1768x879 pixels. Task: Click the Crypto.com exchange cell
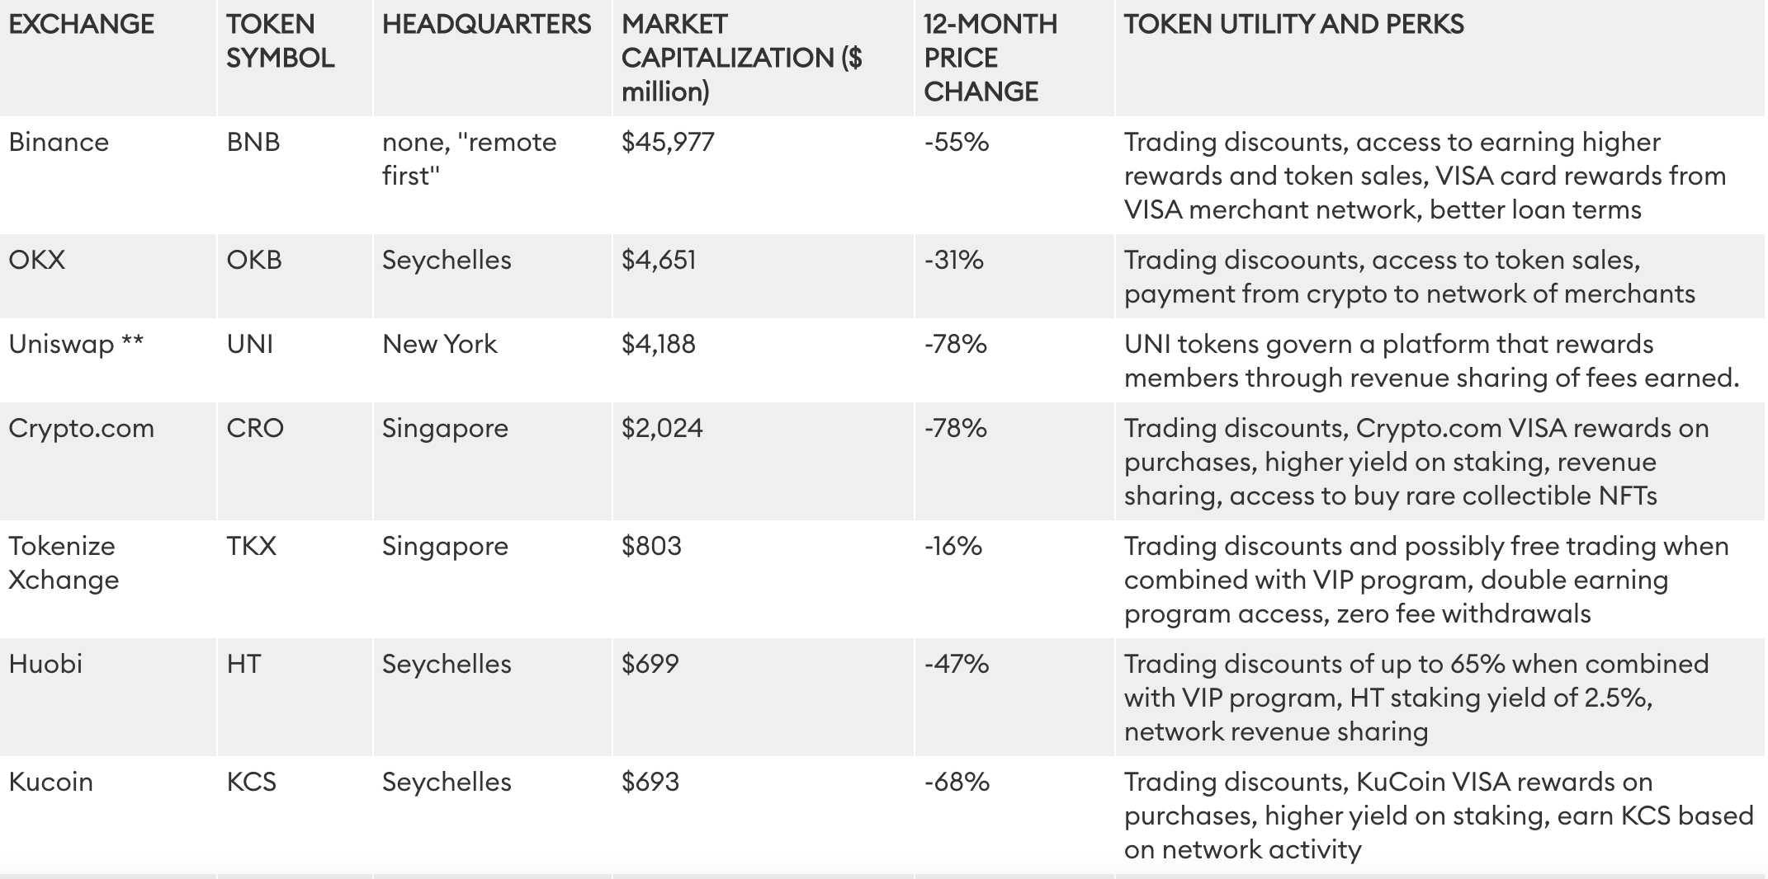coord(81,429)
